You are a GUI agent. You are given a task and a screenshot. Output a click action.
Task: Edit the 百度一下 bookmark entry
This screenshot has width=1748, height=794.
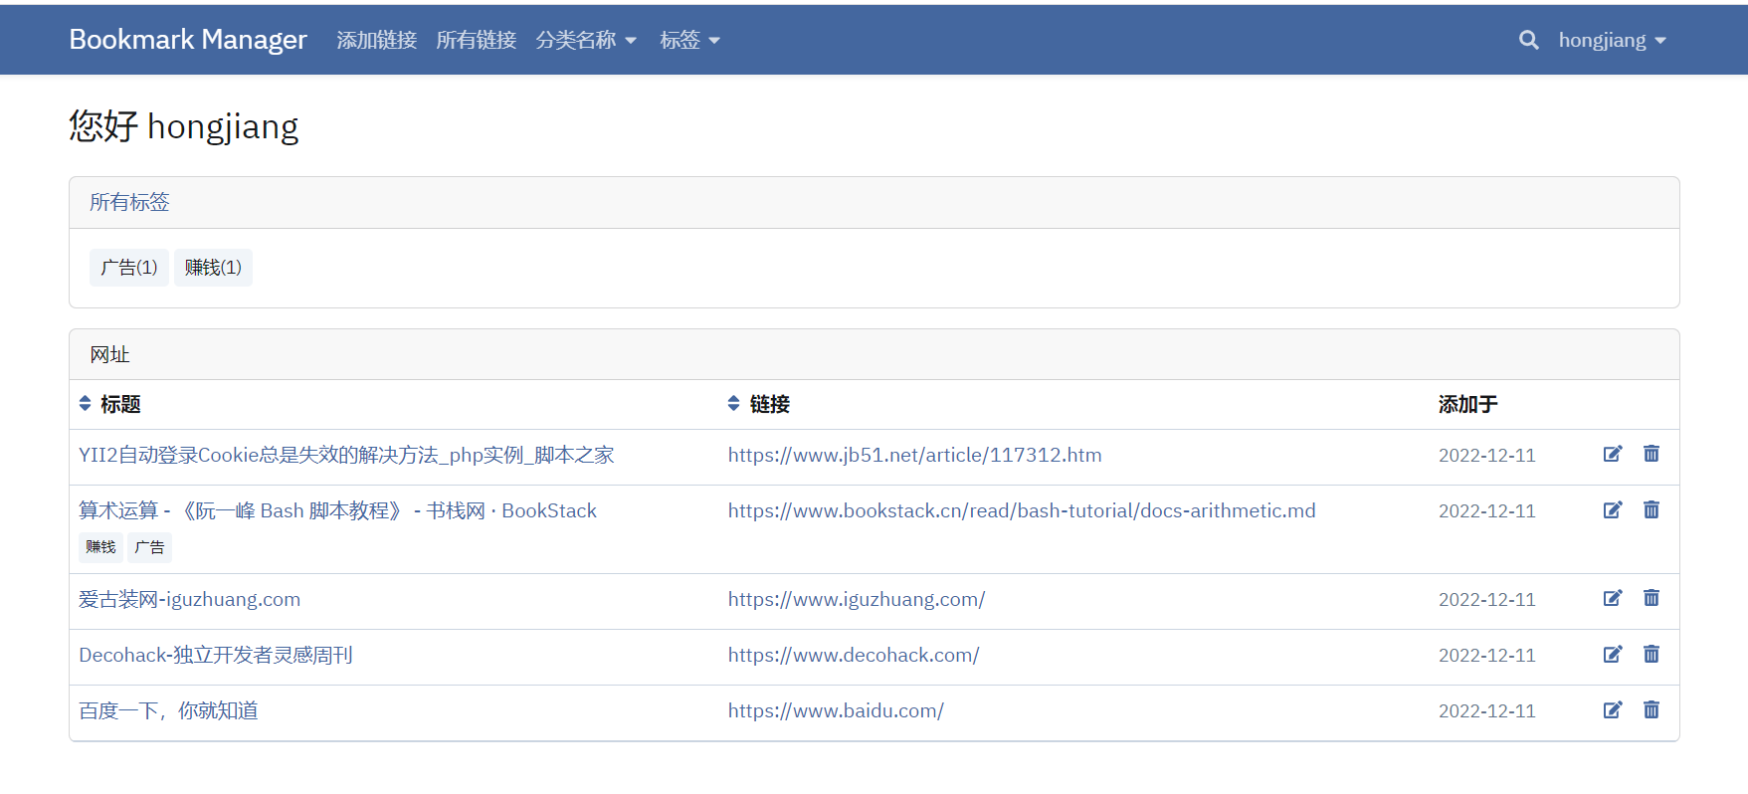coord(1613,709)
